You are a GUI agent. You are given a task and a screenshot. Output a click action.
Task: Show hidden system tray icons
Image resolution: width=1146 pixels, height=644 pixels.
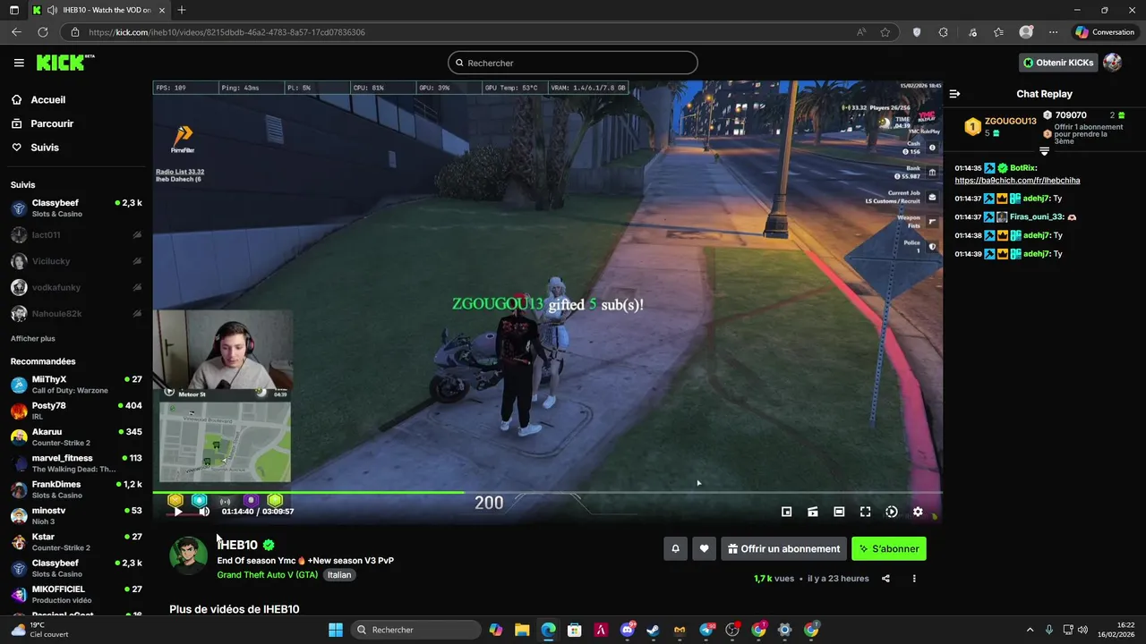point(1030,630)
